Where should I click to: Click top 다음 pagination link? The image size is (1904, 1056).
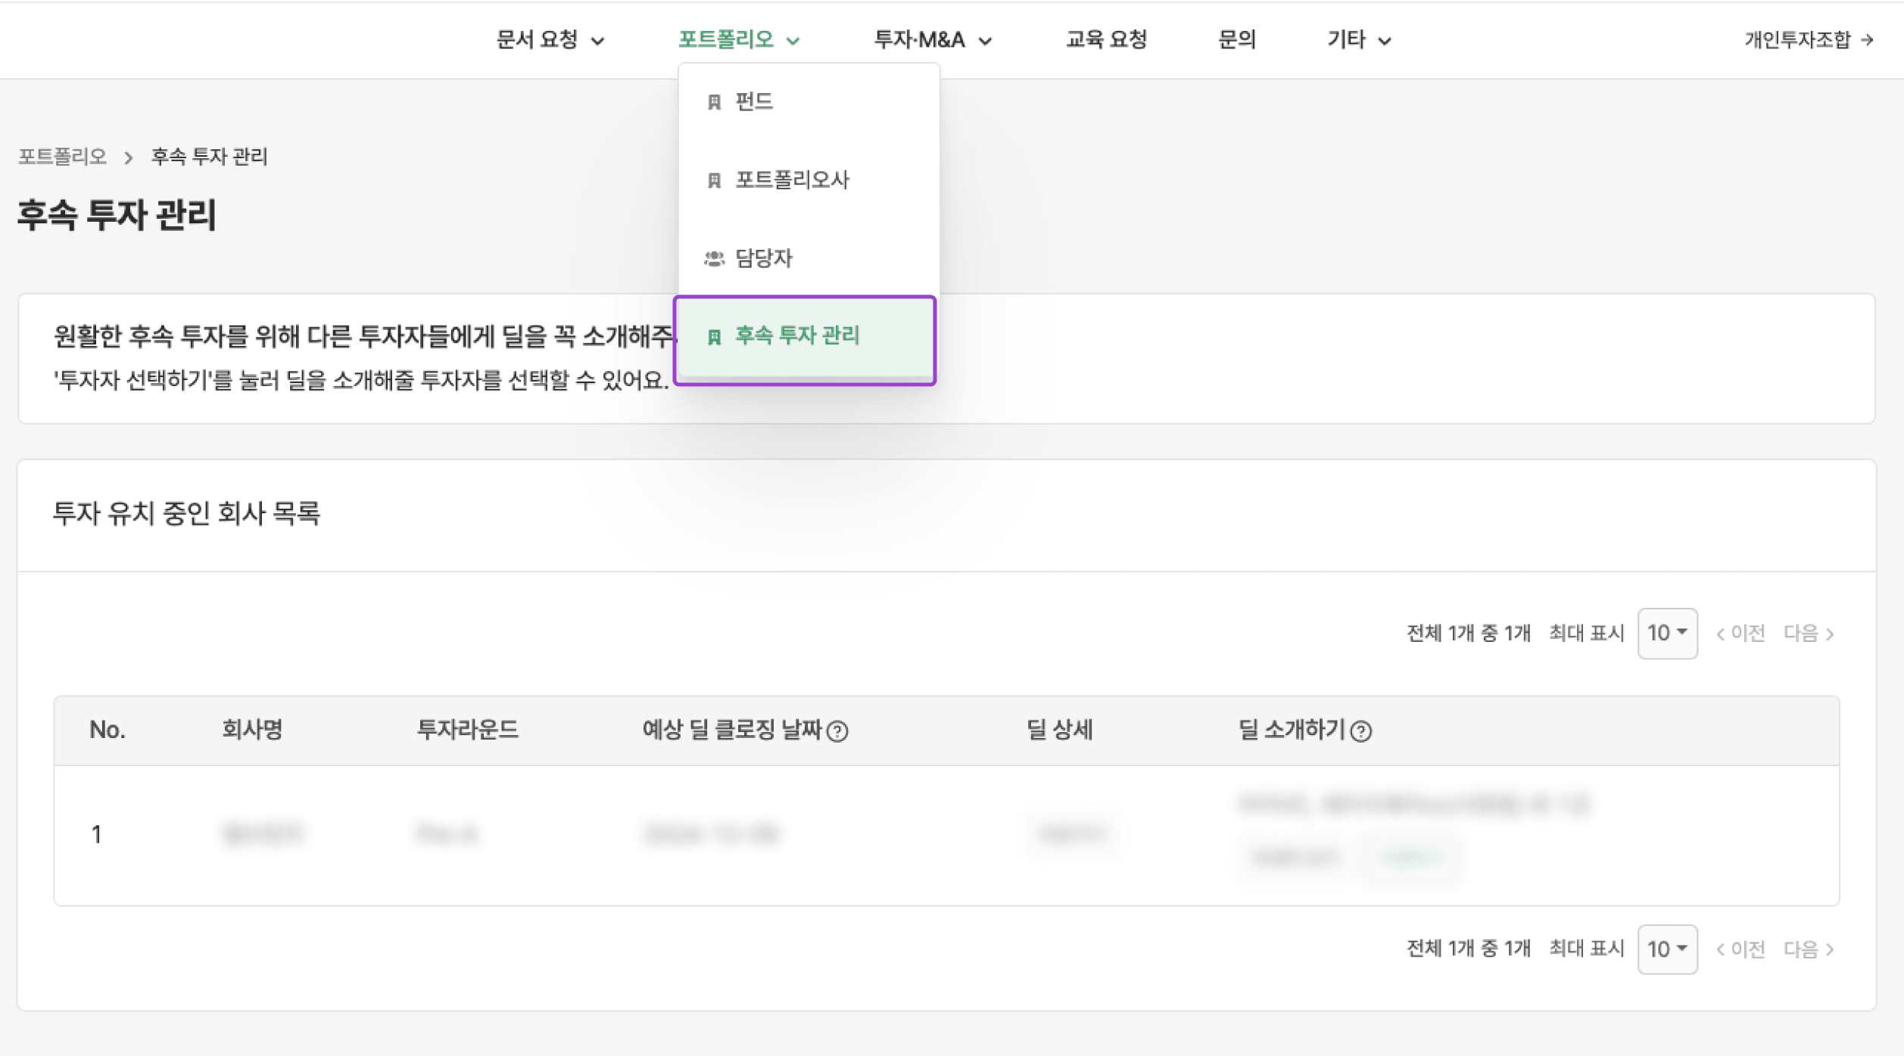[1808, 633]
